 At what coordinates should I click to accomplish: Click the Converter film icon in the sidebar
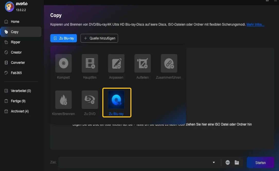(6, 63)
